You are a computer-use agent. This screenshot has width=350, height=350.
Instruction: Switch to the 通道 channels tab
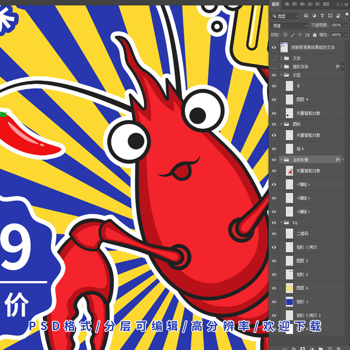tap(287, 4)
